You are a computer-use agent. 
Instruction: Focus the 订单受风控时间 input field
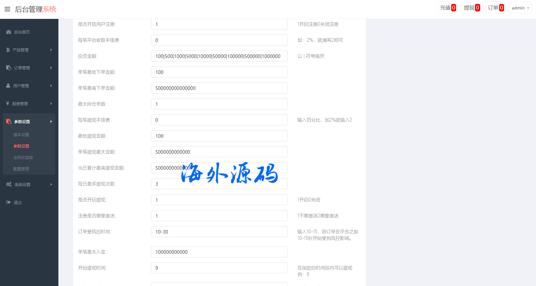(x=219, y=232)
